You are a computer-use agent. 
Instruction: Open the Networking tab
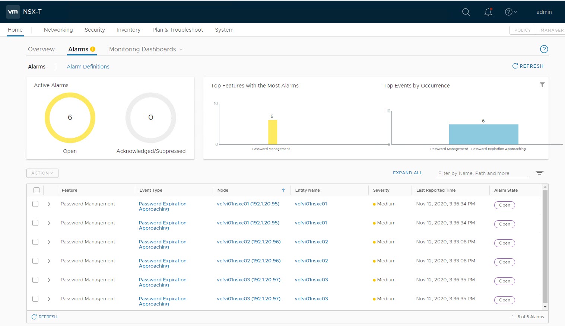coord(58,30)
